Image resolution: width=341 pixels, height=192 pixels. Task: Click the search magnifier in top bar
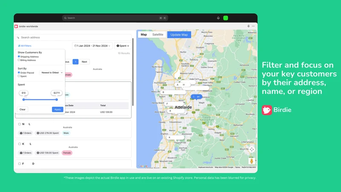tap(65, 18)
